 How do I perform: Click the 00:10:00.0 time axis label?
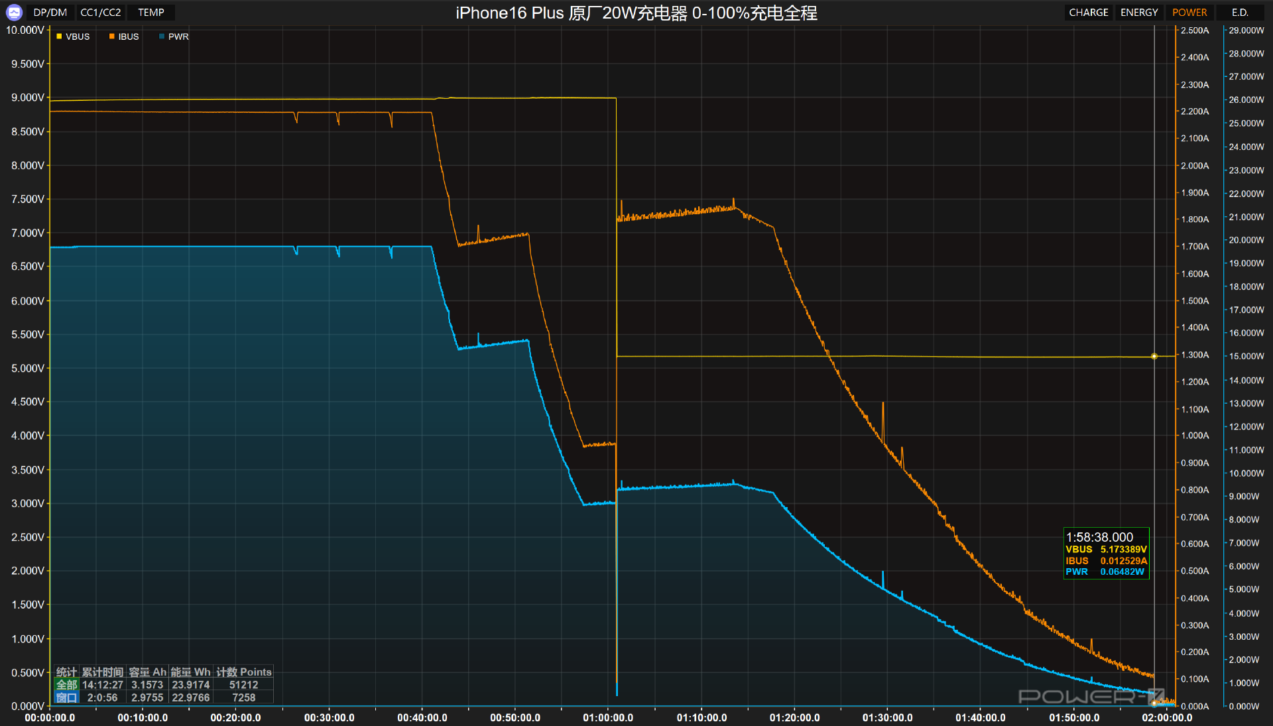point(143,717)
